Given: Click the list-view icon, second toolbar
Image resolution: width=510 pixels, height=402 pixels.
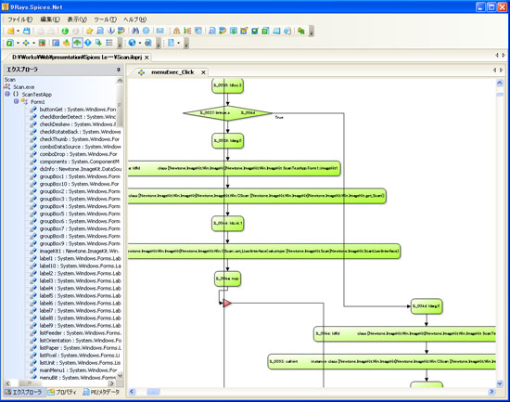Looking at the screenshot, I should click(x=109, y=43).
